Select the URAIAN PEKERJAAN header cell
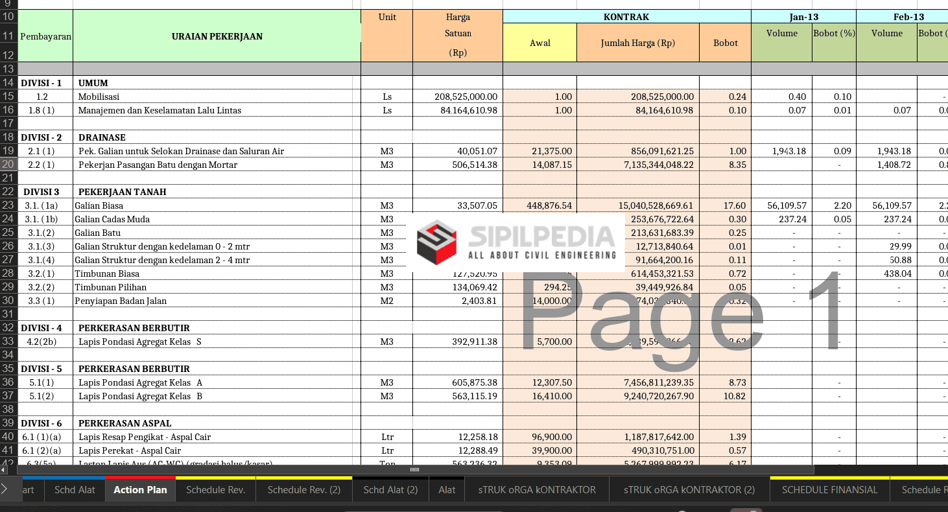This screenshot has height=512, width=948. tap(217, 36)
